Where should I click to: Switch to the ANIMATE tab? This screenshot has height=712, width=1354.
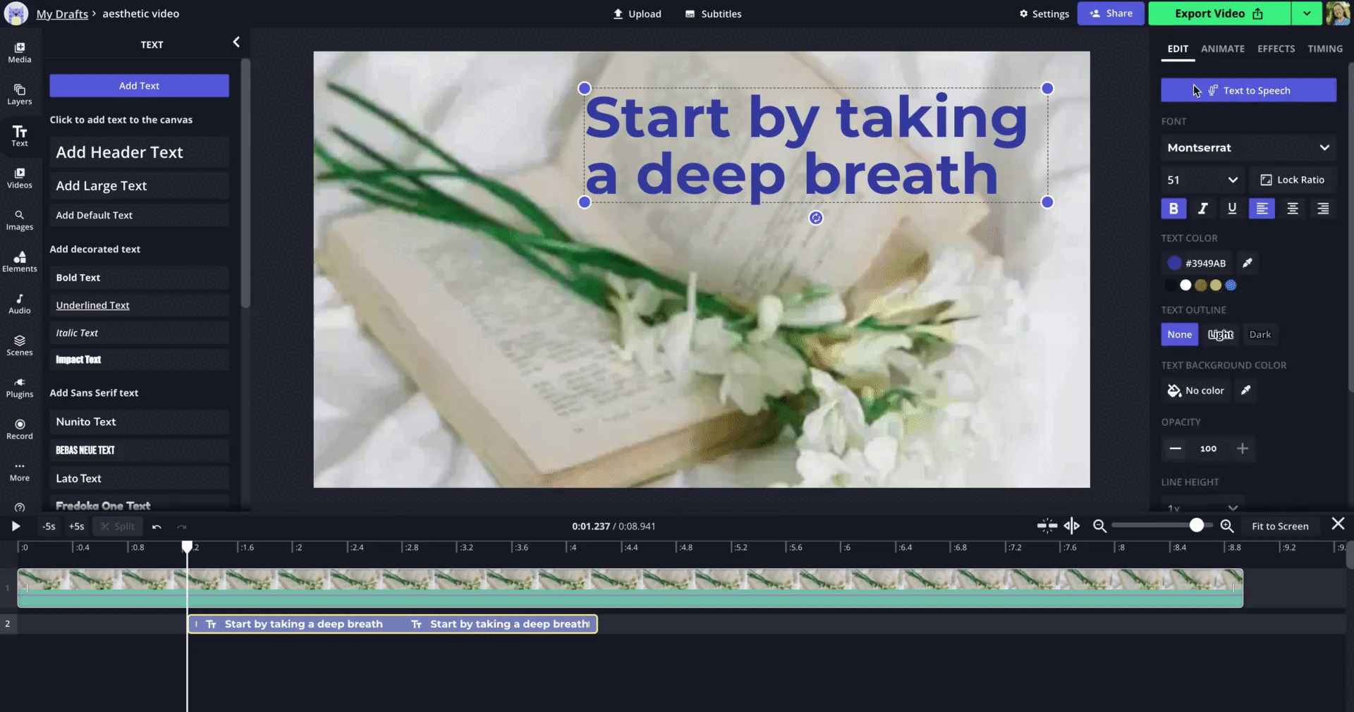1222,49
